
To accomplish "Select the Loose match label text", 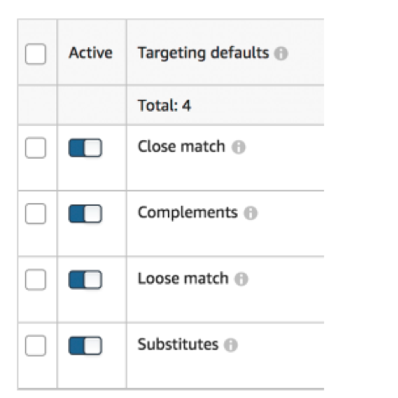I will click(x=183, y=279).
